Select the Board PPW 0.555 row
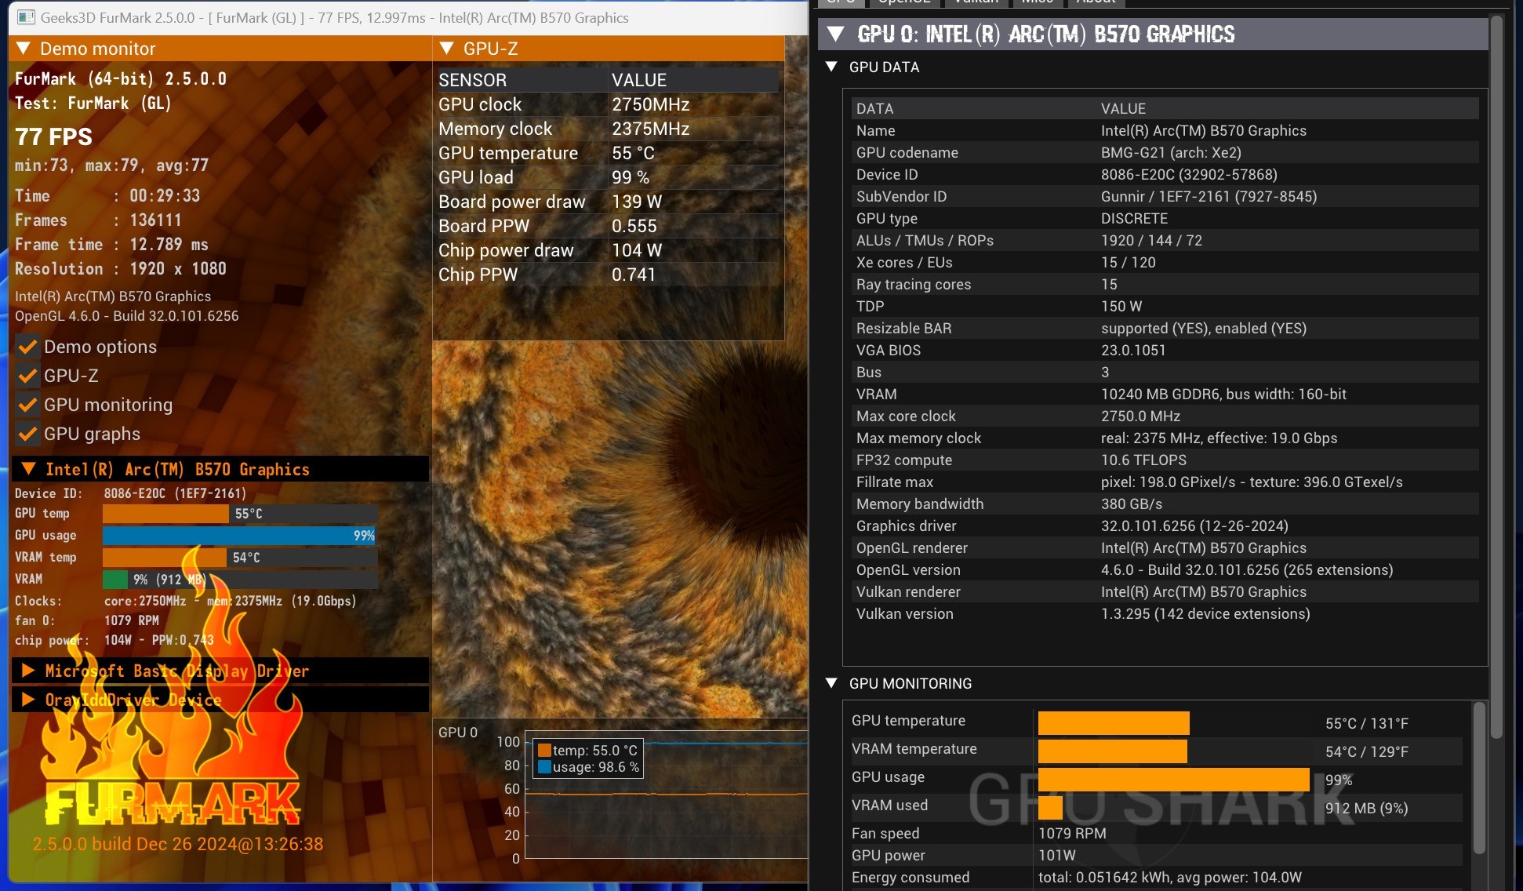The height and width of the screenshot is (891, 1523). 608,226
